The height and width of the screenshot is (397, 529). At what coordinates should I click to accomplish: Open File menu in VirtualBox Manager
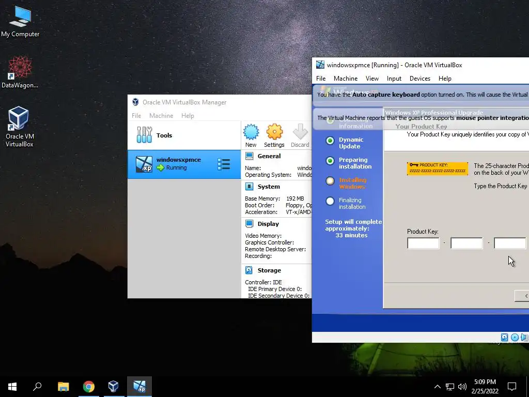tap(136, 115)
